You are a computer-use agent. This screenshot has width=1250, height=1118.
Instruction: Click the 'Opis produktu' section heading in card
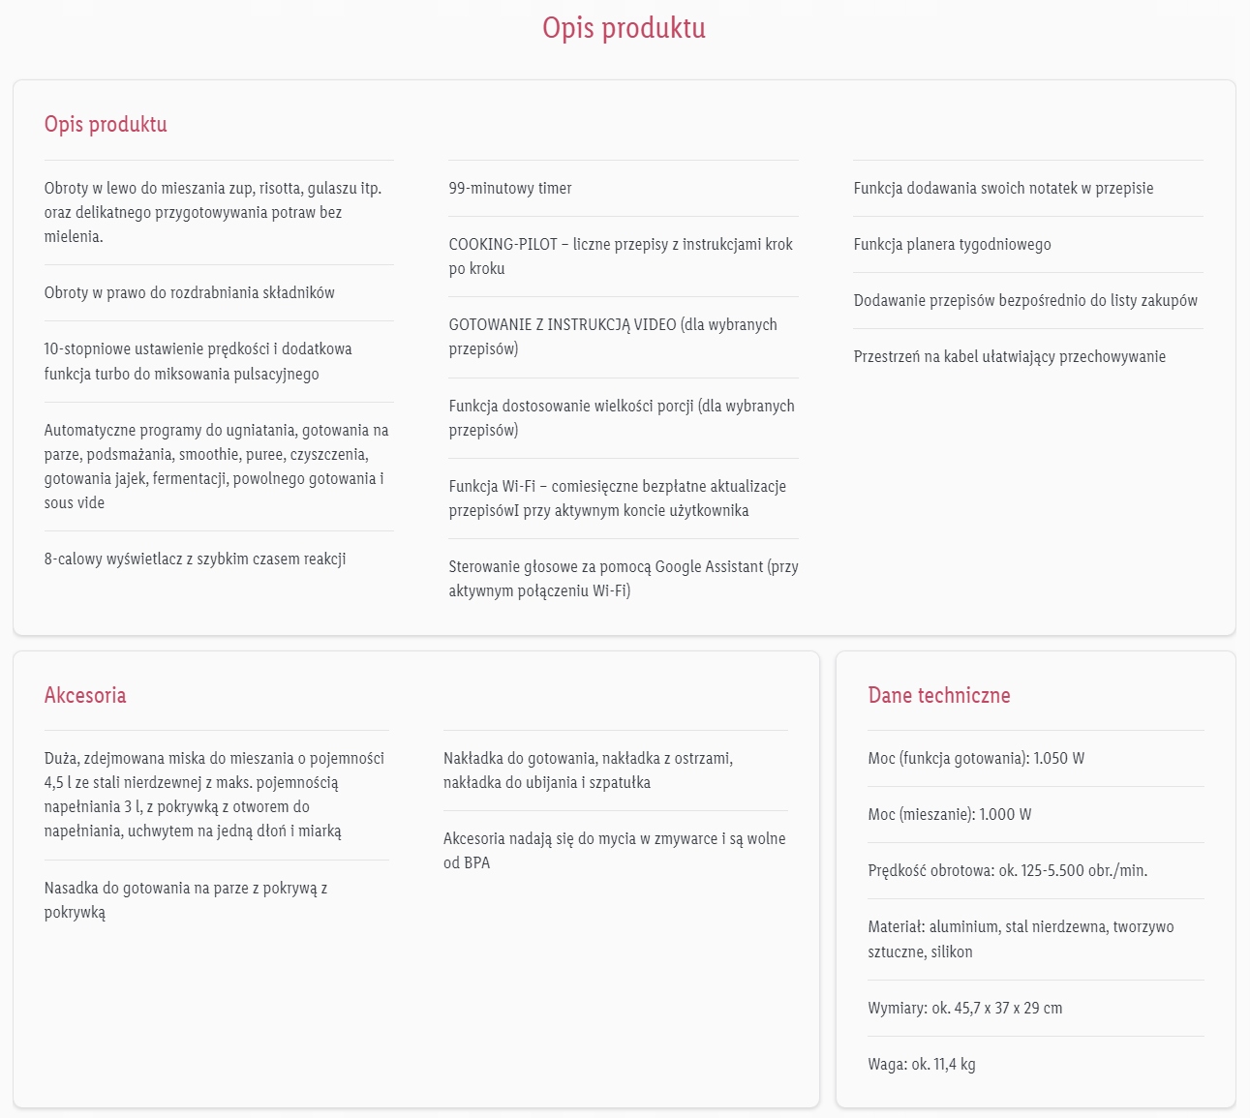[x=106, y=124]
